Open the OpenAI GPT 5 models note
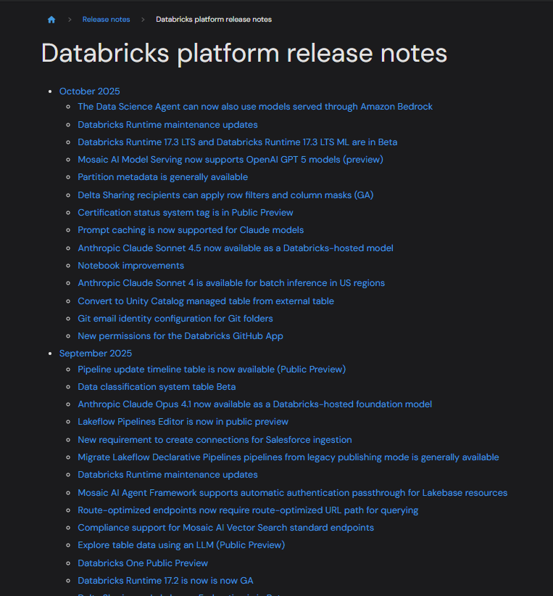 230,160
